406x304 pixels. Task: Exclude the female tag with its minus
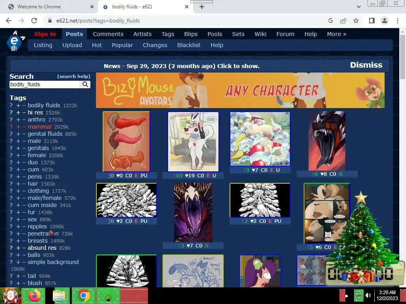24,155
